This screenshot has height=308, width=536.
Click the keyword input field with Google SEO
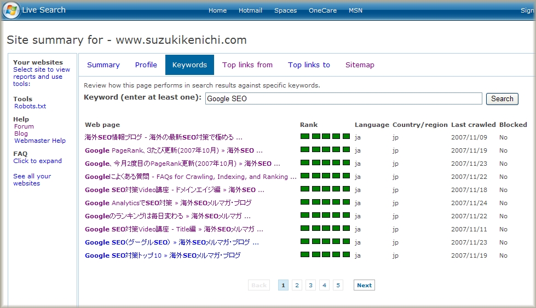[343, 98]
